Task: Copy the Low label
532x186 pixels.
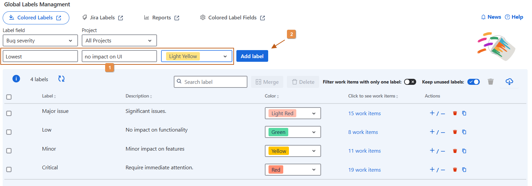Action: (464, 132)
